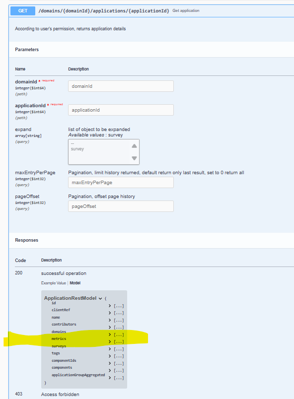This screenshot has width=294, height=399.
Task: Expand the contributors property arrow
Action: coord(110,327)
